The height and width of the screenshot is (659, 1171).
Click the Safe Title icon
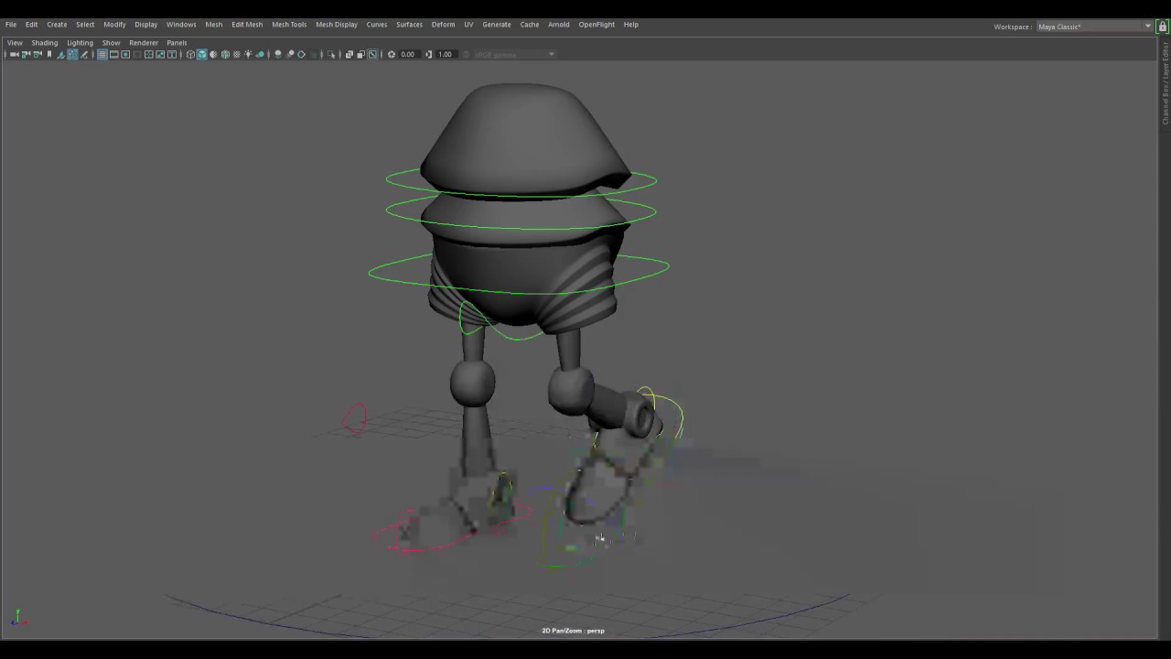[x=171, y=54]
